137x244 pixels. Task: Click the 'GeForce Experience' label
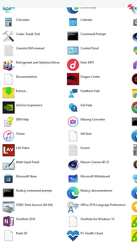[29, 105]
